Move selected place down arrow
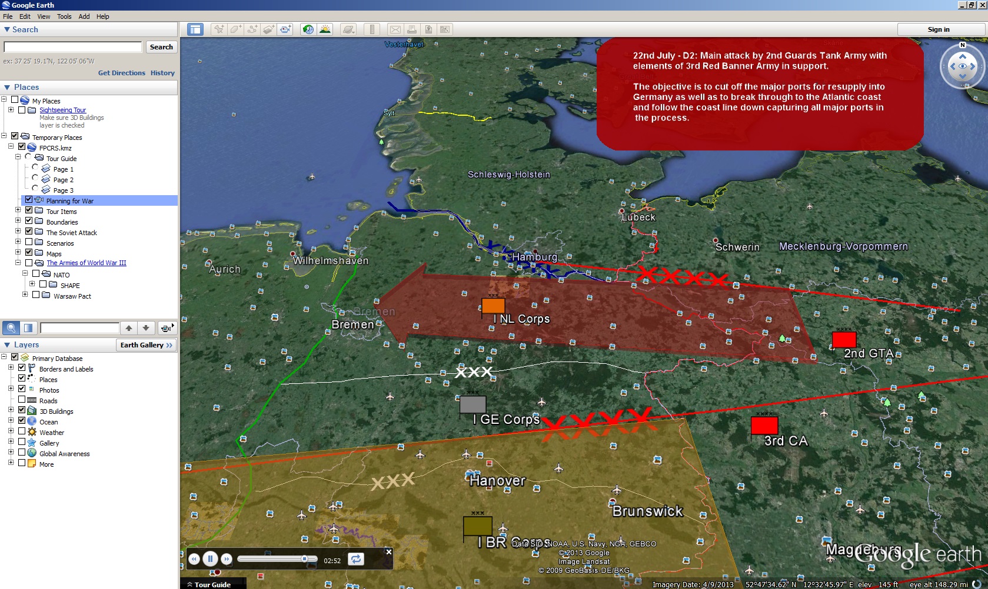988x589 pixels. (x=146, y=328)
